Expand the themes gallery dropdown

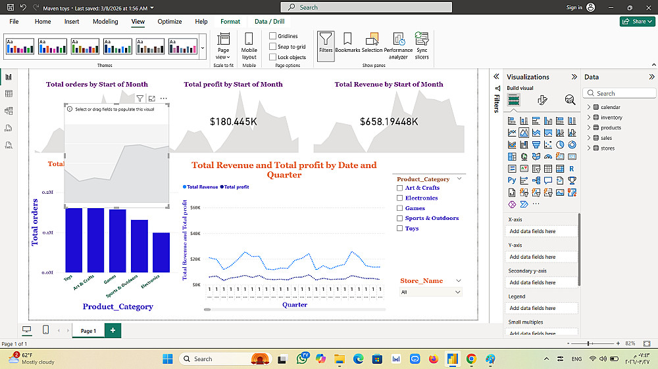click(203, 47)
